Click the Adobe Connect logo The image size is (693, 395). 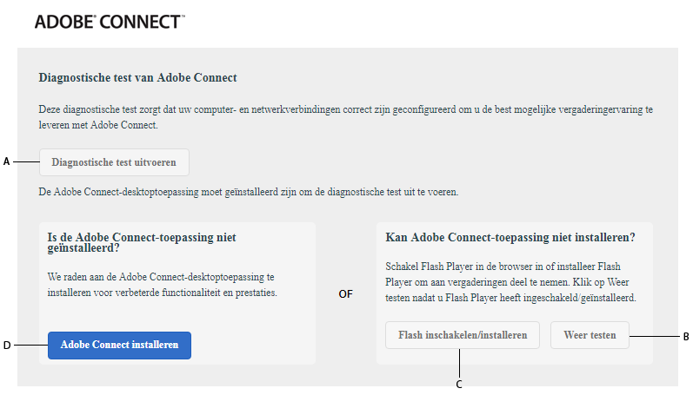109,22
